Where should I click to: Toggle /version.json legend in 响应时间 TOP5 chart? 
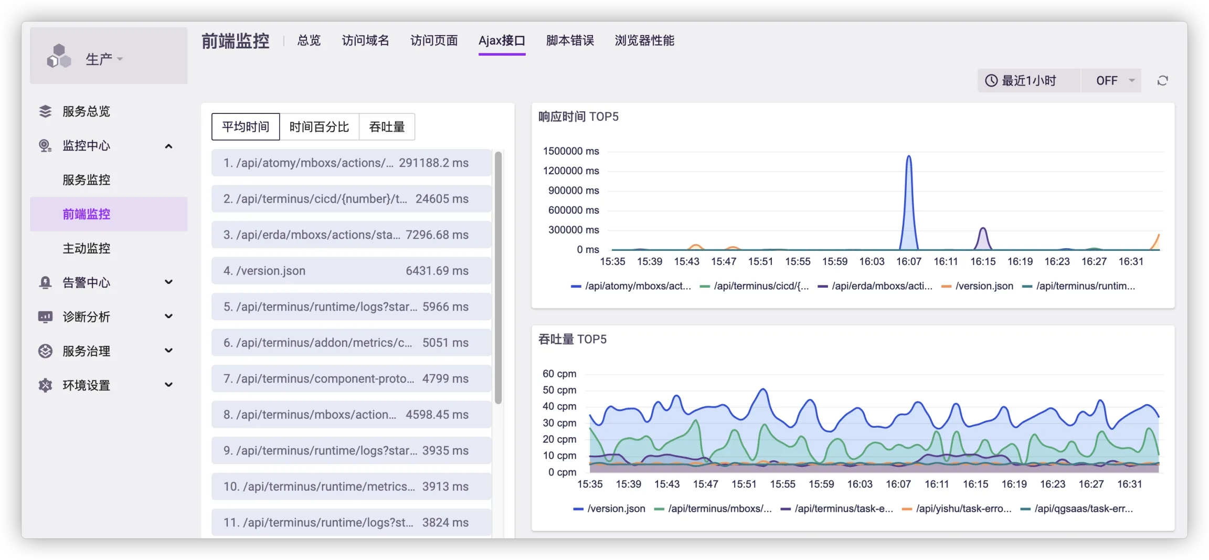pos(977,286)
